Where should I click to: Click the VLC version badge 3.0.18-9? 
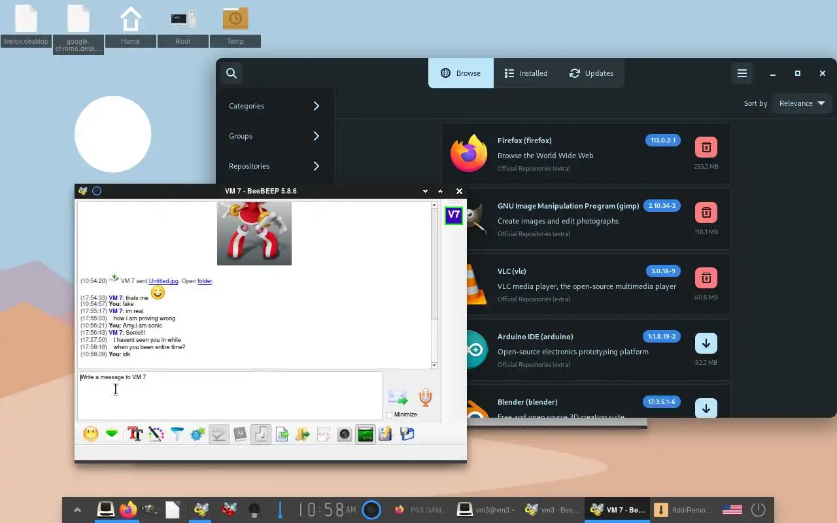point(663,271)
